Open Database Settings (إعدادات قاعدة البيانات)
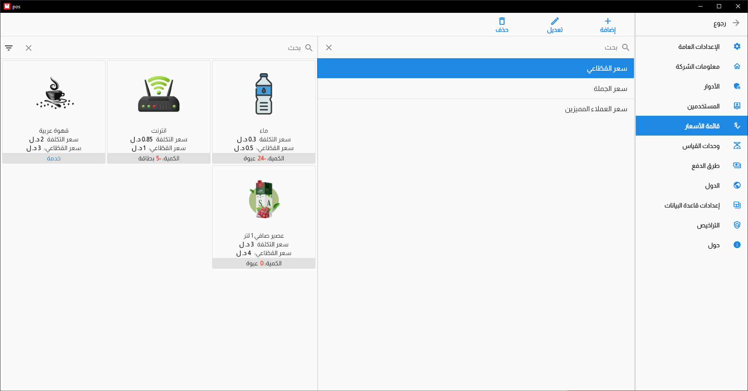 click(692, 205)
